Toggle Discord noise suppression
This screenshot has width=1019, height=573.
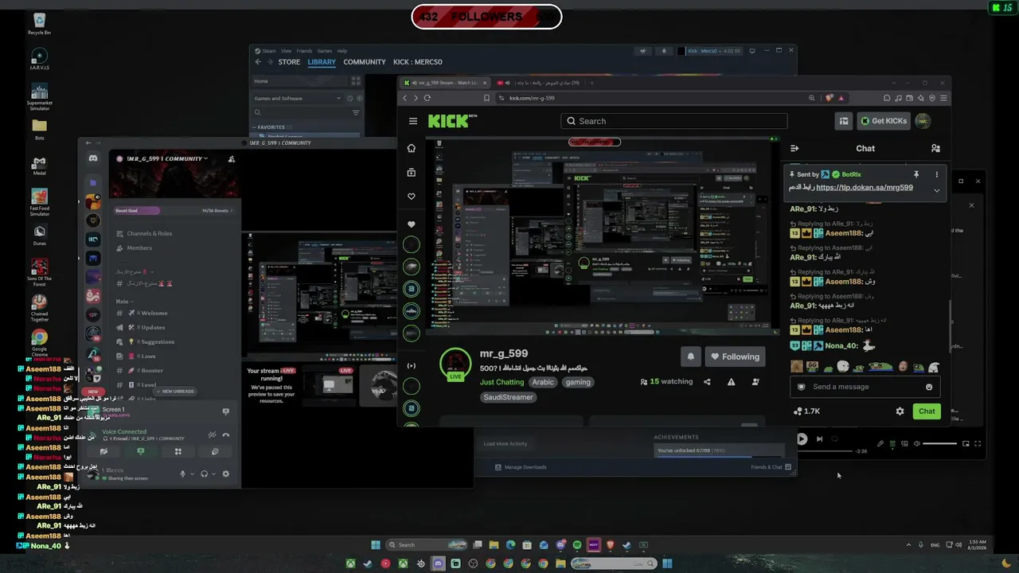[x=212, y=435]
